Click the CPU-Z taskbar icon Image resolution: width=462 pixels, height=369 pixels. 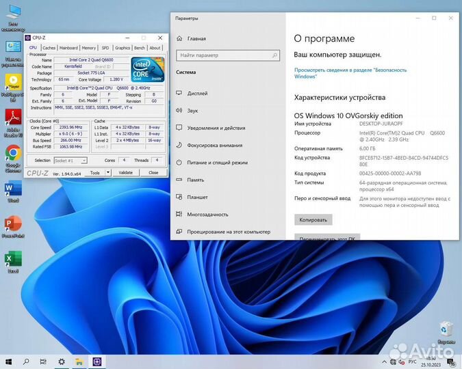[x=97, y=361]
